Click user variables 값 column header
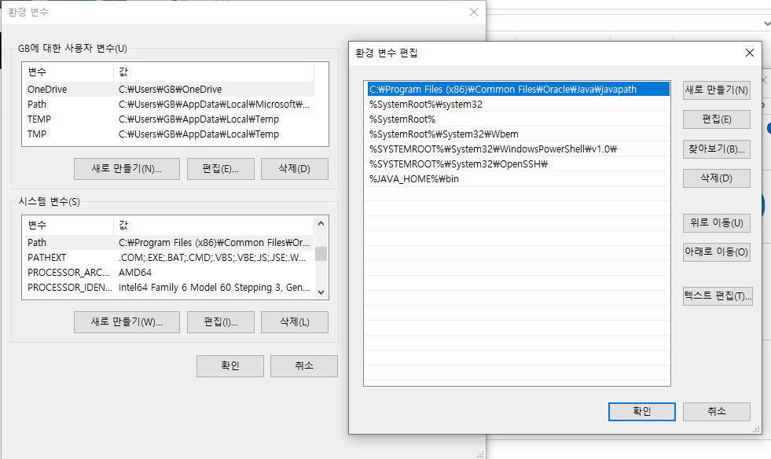 coord(214,72)
